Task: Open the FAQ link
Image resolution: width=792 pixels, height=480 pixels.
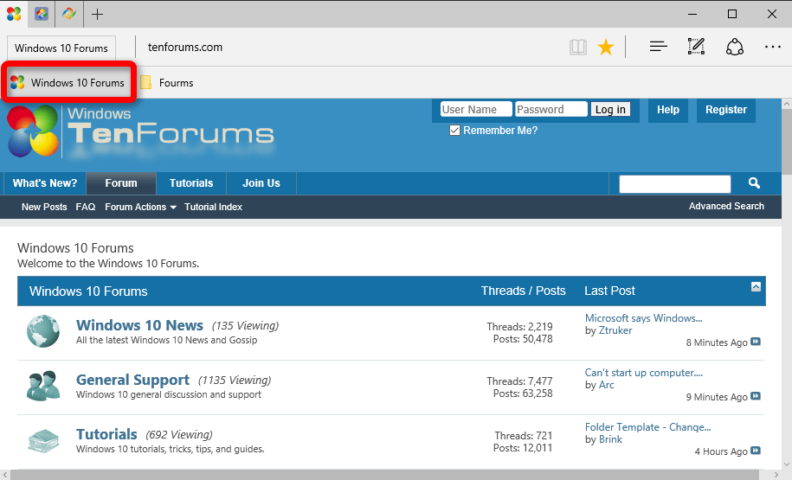Action: click(x=86, y=207)
